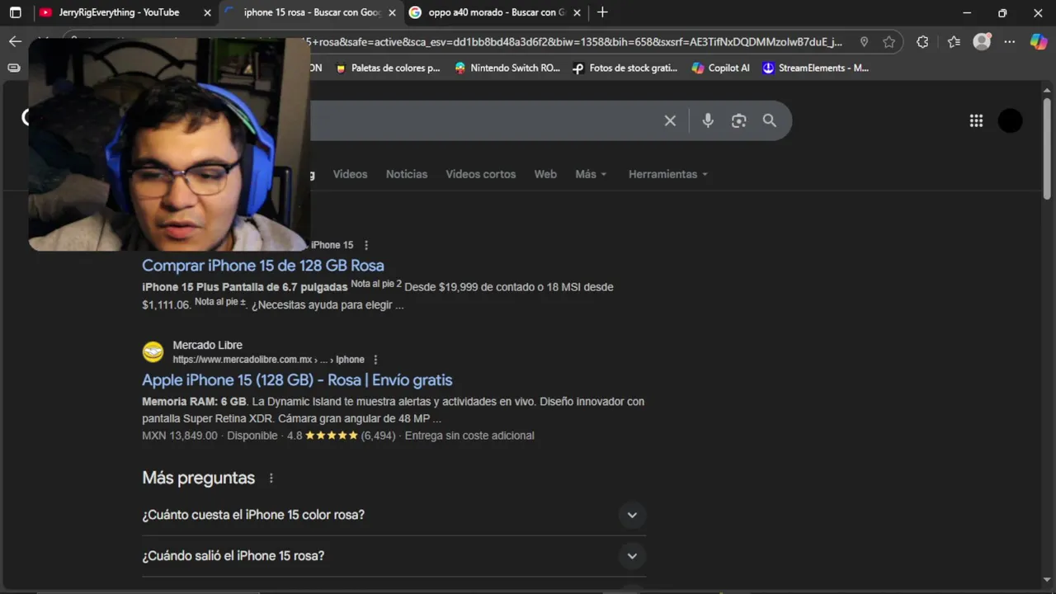
Task: Open Paletas de colores bookmark
Action: coord(388,68)
